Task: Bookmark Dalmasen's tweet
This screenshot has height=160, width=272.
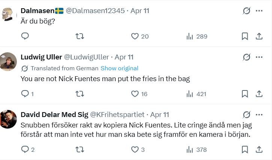Action: coord(245,36)
